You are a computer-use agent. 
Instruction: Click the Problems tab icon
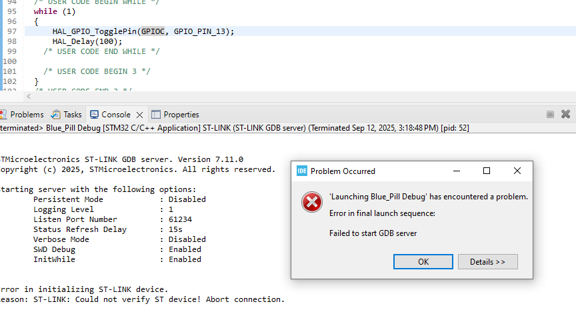click(x=3, y=115)
